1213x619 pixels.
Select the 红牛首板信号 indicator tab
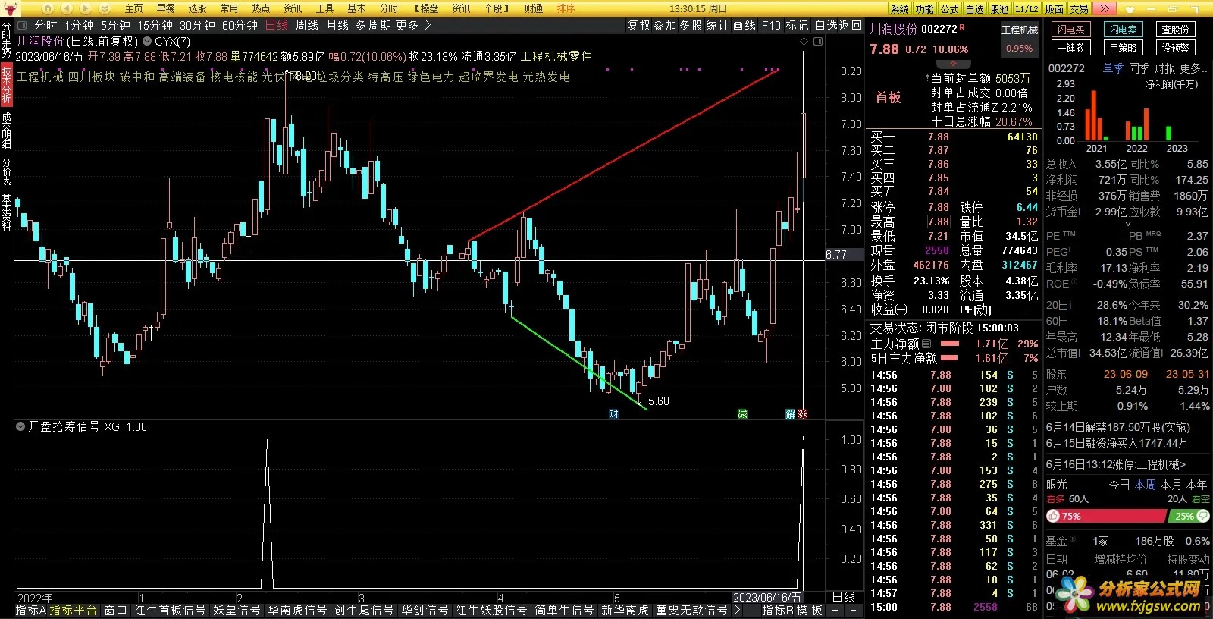point(170,610)
